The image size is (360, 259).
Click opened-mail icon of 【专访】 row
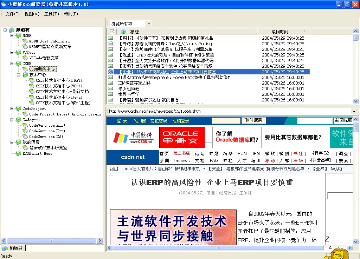110,44
